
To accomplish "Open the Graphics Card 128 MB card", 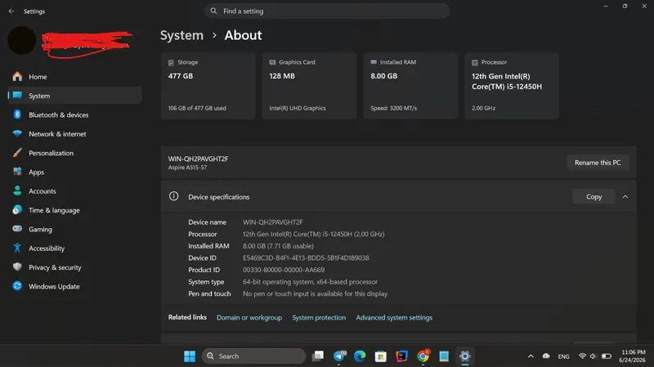I will tap(310, 86).
